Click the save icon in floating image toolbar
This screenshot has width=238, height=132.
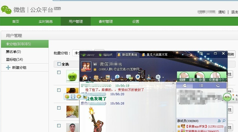click(x=73, y=96)
